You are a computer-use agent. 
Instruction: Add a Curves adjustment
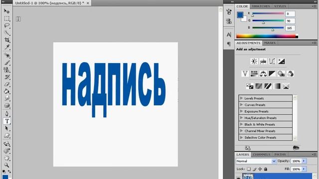click(x=272, y=61)
